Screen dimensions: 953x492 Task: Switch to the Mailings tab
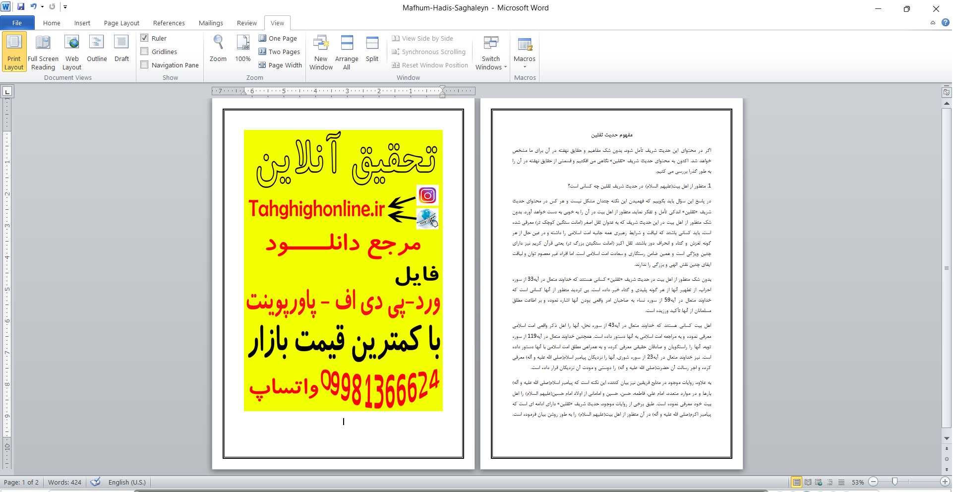point(211,23)
